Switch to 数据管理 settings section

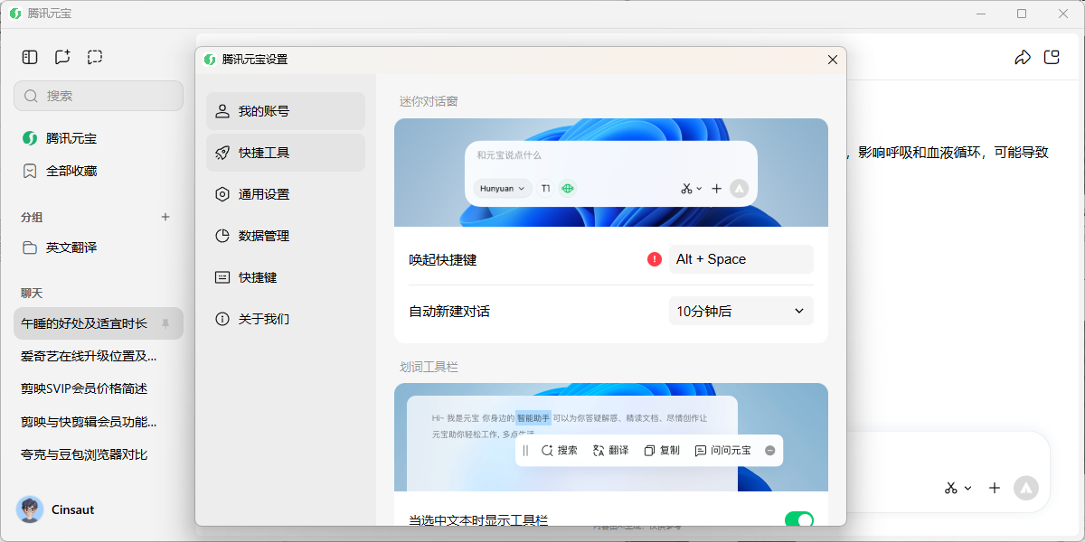point(286,236)
